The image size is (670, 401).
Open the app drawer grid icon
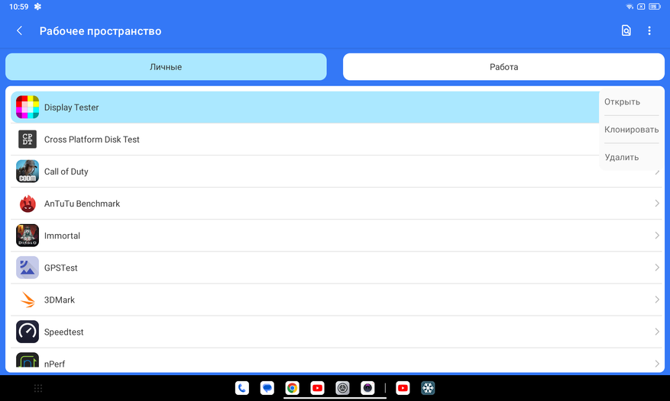point(38,388)
